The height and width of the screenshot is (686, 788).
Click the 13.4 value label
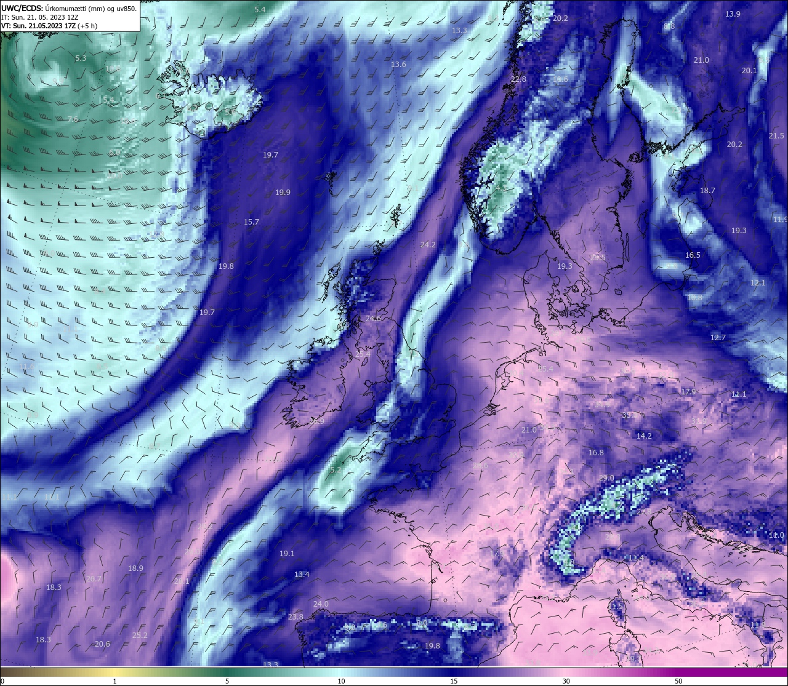302,575
